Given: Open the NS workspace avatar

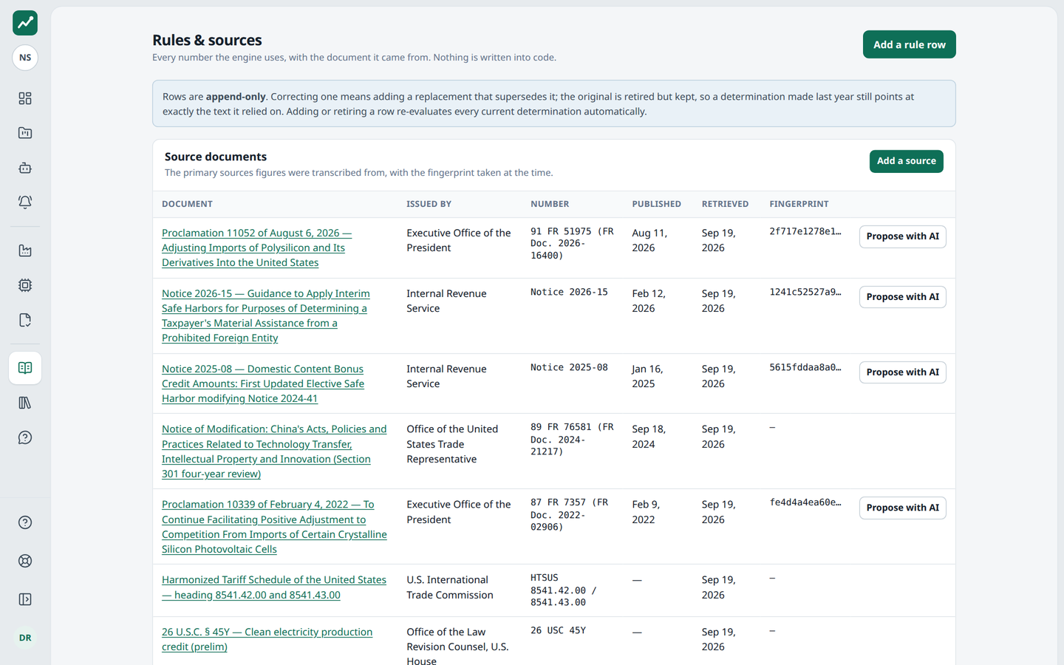Looking at the screenshot, I should point(25,58).
